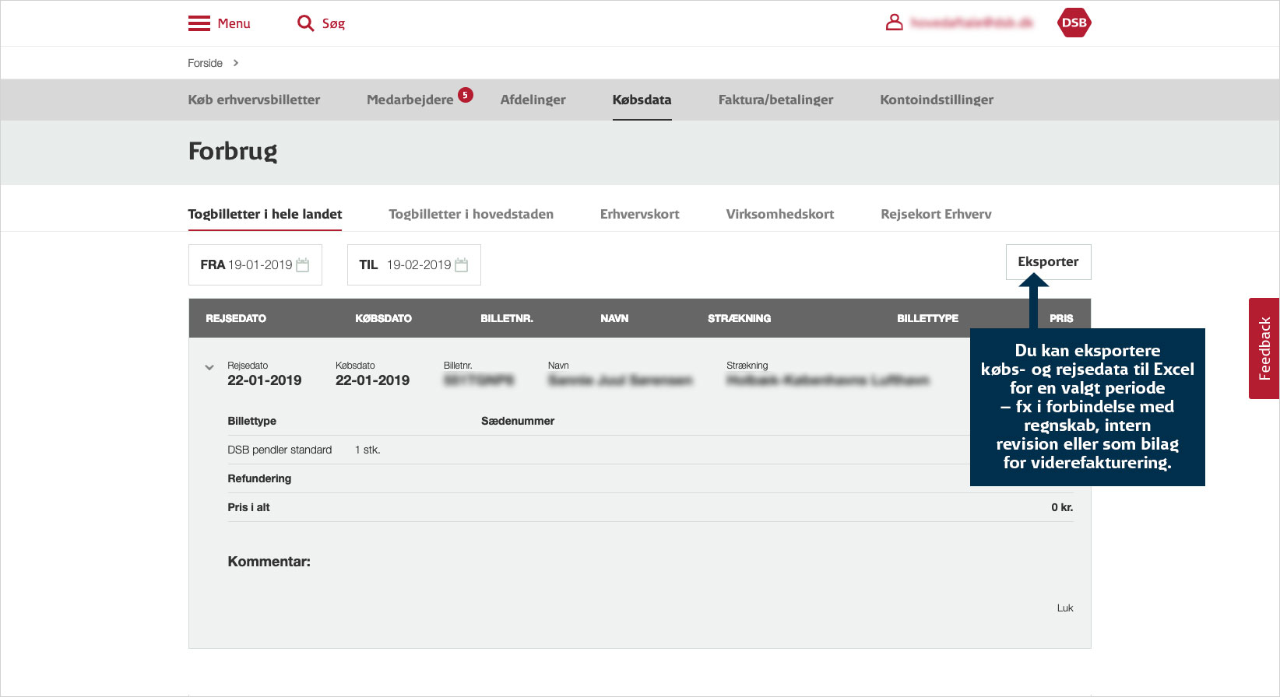Collapse the 22-01-2019 ticket row chevron
Screen dimensions: 1280x697
(x=209, y=367)
